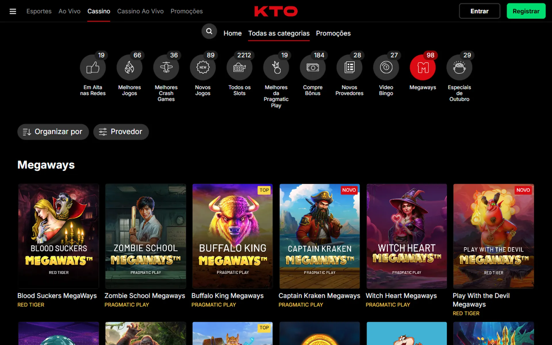Click the search magnifier icon
This screenshot has height=345, width=552.
click(209, 31)
